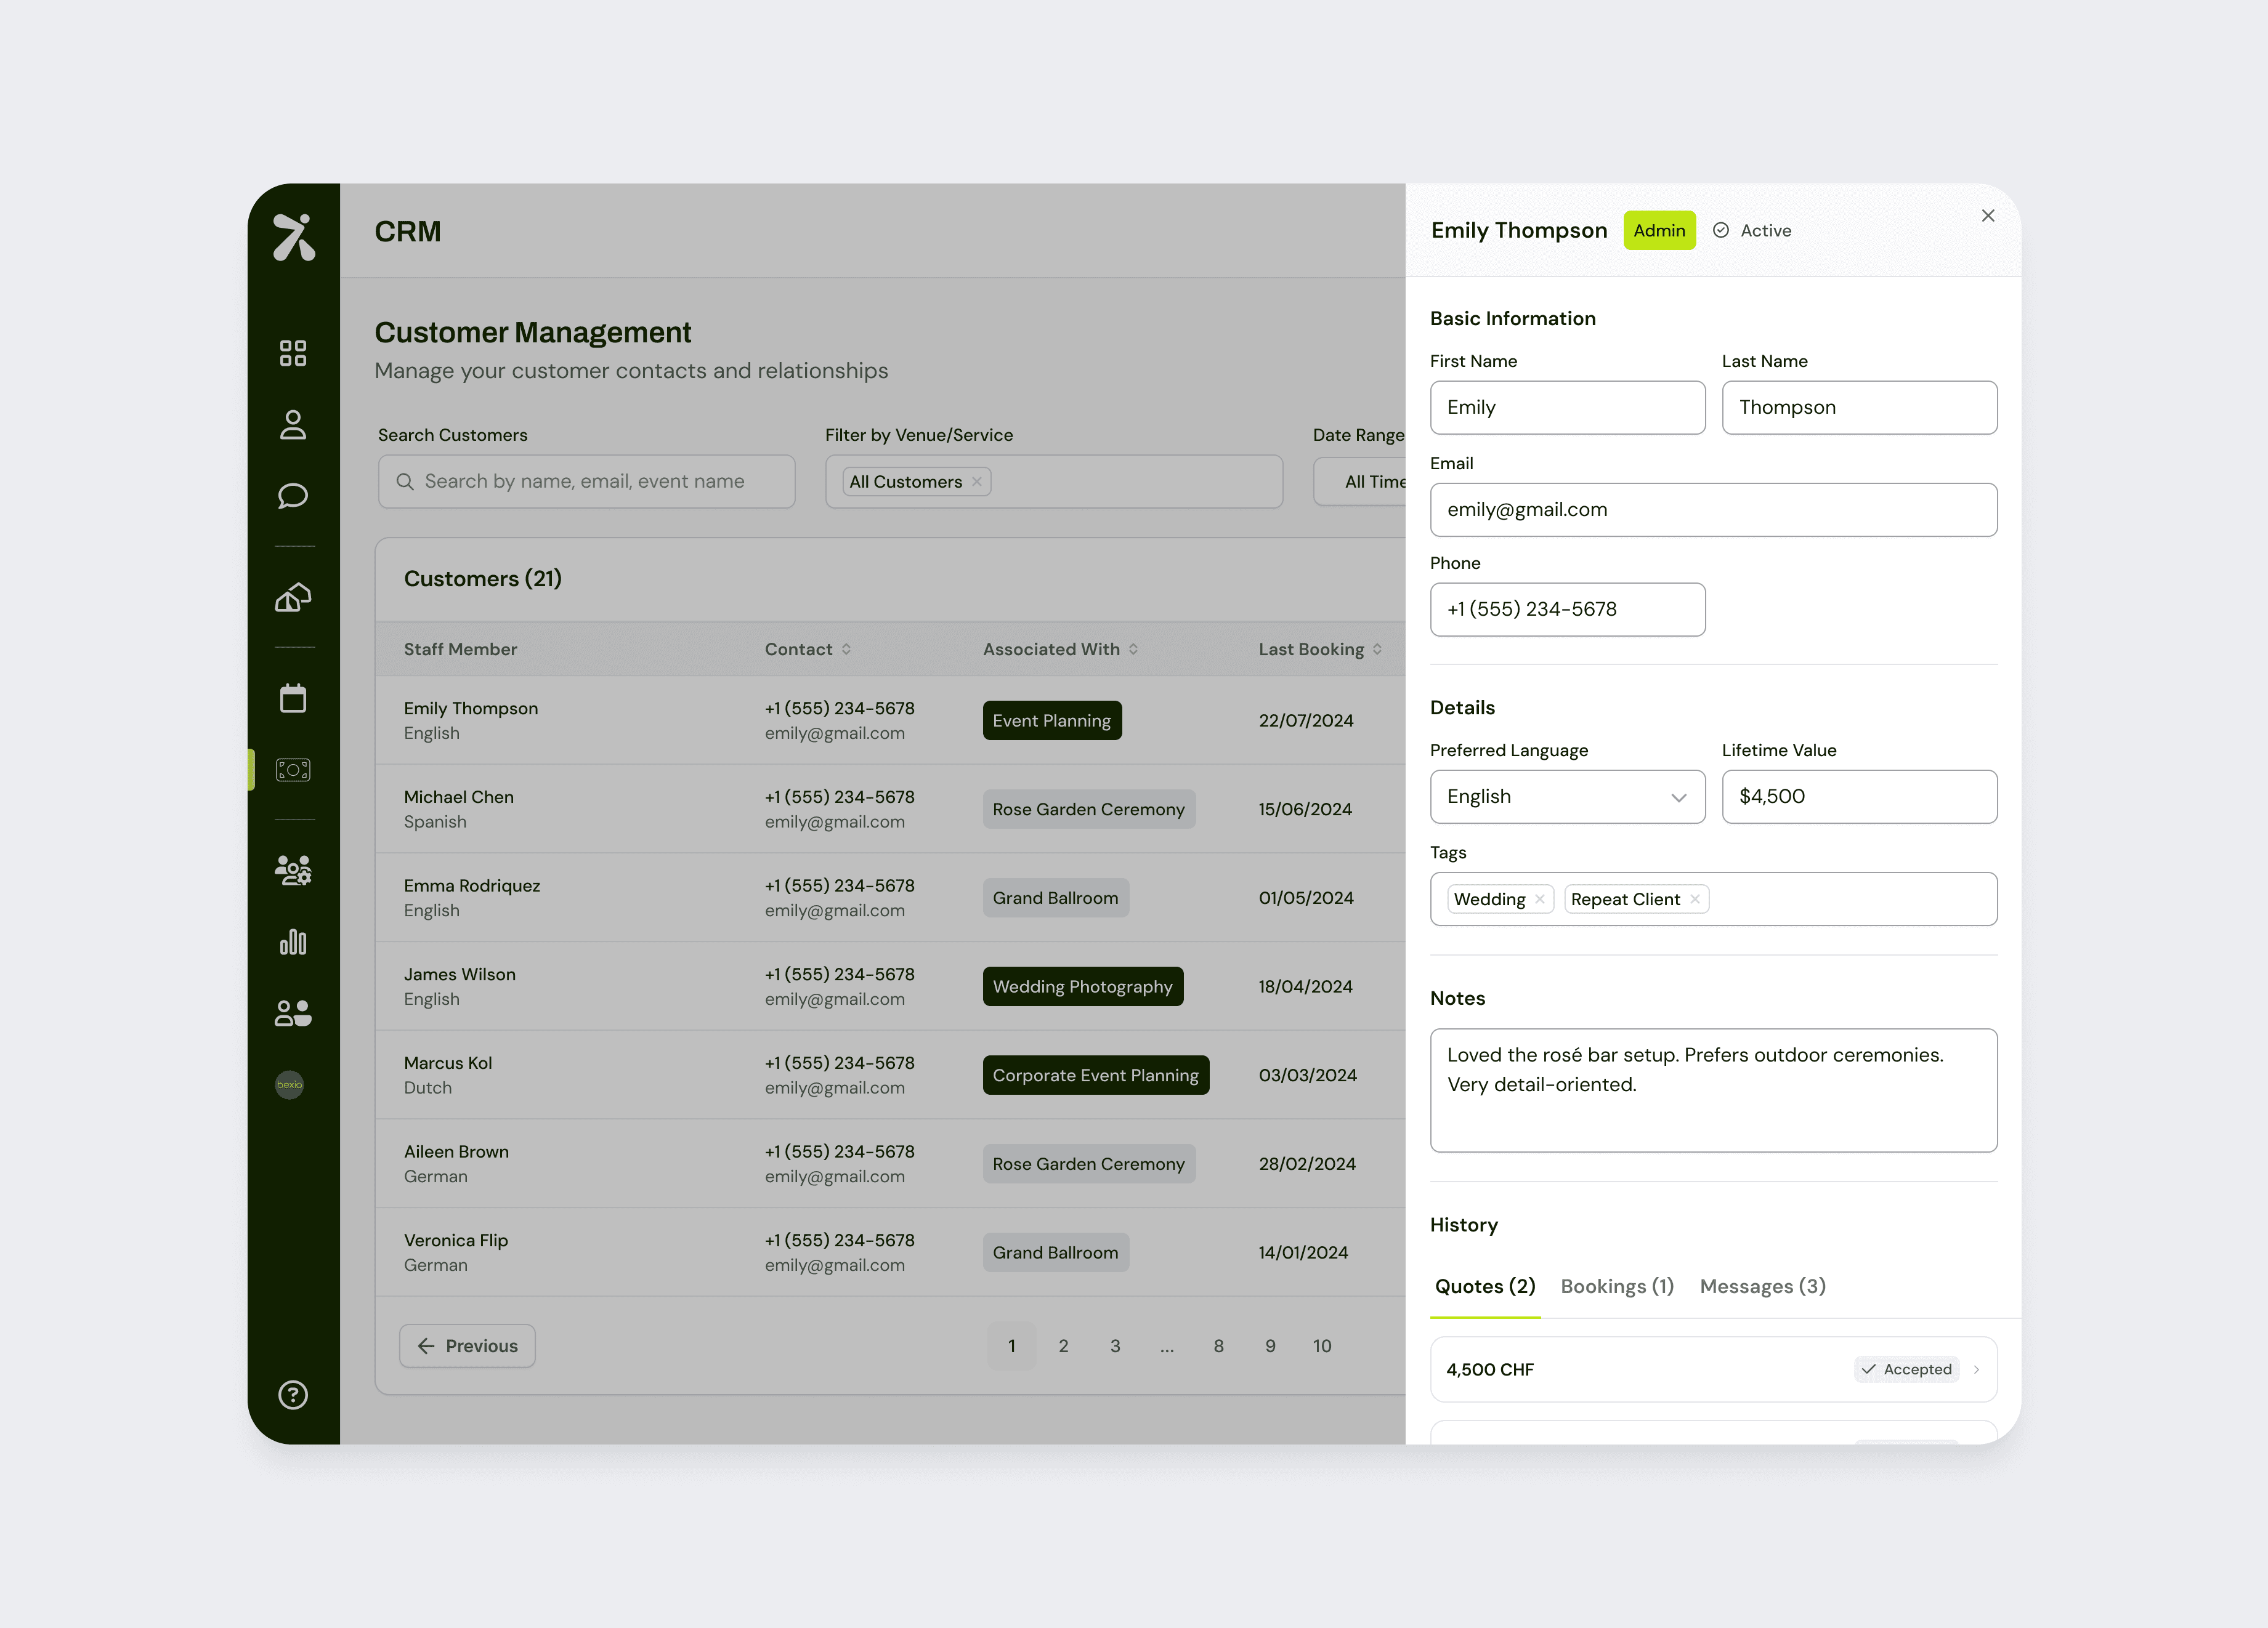Open the venues tent sidebar icon
This screenshot has height=1628, width=2268.
[293, 598]
